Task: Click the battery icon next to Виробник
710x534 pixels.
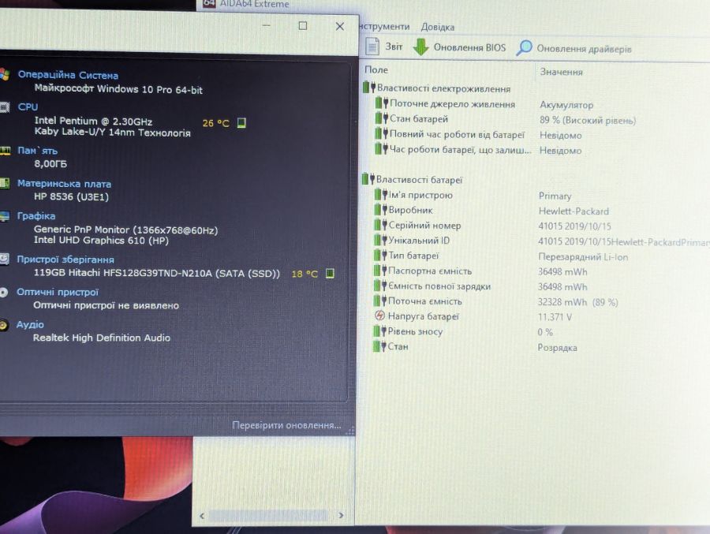Action: pyautogui.click(x=381, y=210)
